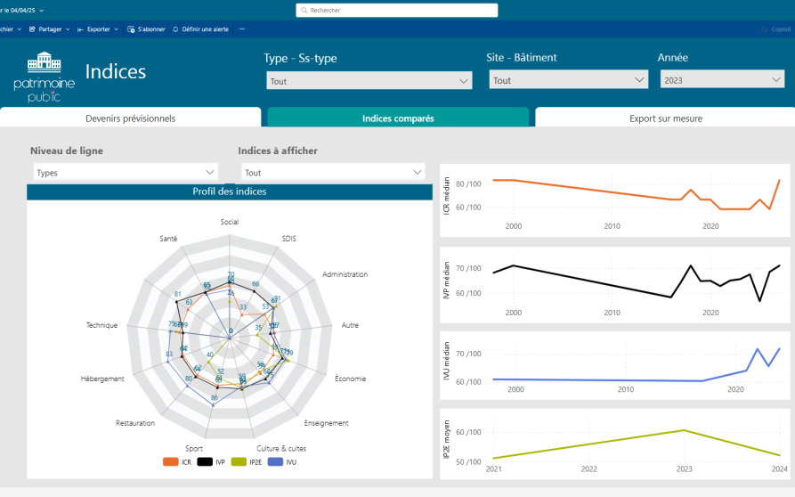Switch to Devenirs prévisionnels tab

(x=130, y=118)
